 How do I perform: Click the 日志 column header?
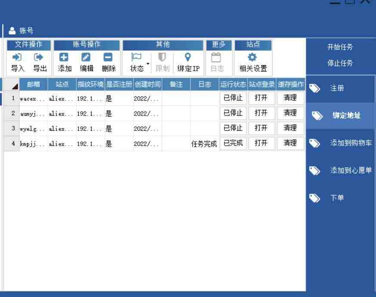pos(205,84)
